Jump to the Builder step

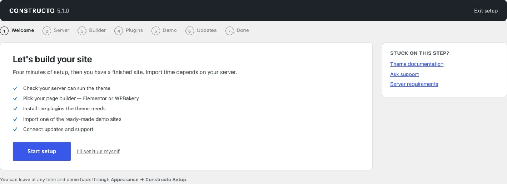pos(92,31)
